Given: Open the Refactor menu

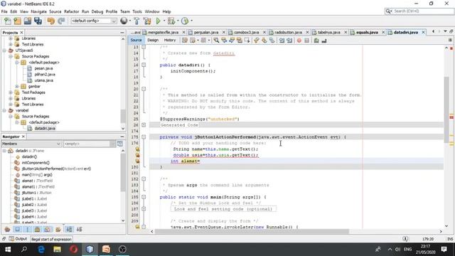Looking at the screenshot, I should tap(71, 11).
